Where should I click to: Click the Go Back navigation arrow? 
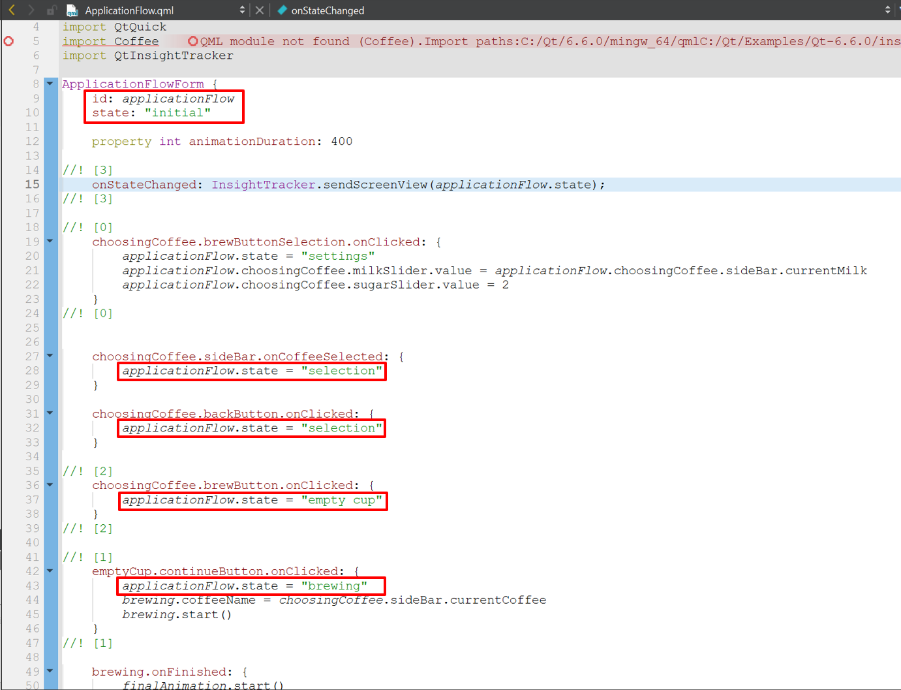pos(12,10)
